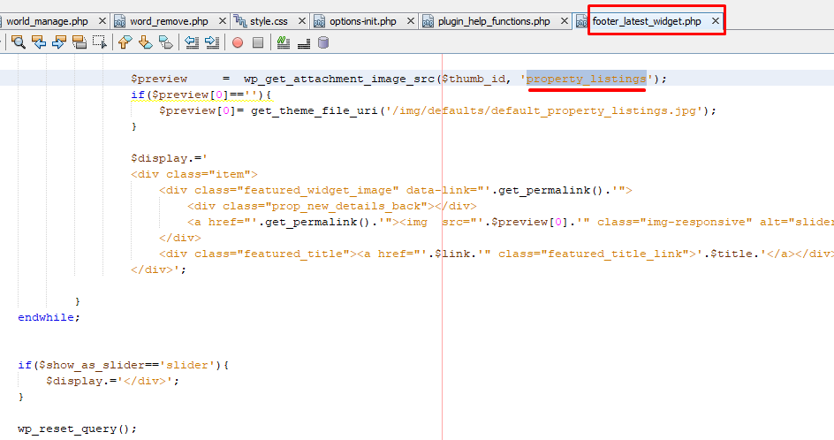Click the plugin_help_functions.php file icon
Image resolution: width=834 pixels, height=440 pixels.
click(x=428, y=21)
